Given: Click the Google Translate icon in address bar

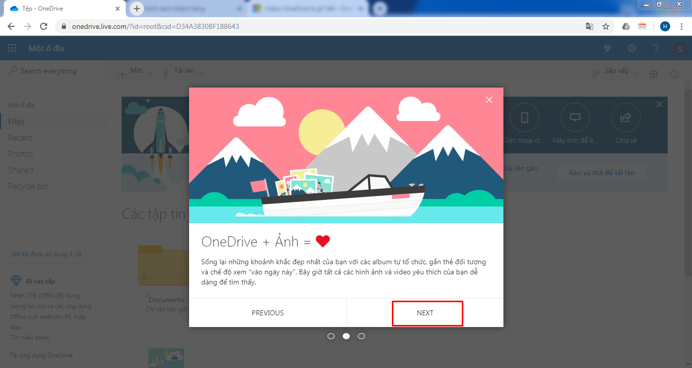Looking at the screenshot, I should tap(590, 26).
